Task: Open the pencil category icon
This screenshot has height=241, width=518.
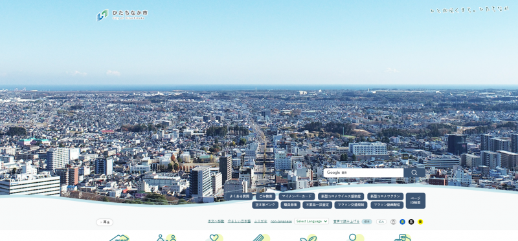Action: click(x=261, y=237)
